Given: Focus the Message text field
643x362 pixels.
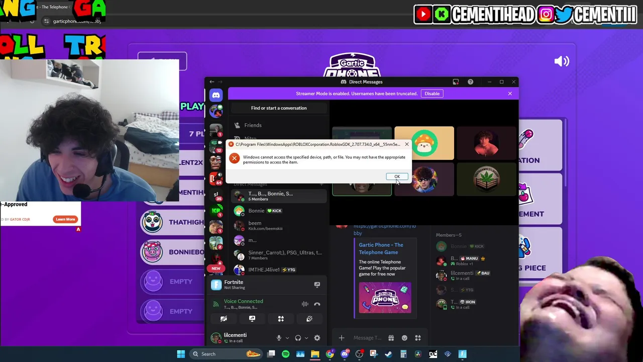Looking at the screenshot, I should click(367, 338).
